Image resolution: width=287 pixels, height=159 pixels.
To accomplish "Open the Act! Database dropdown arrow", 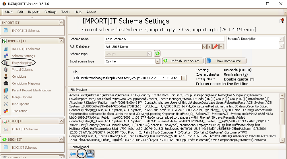I will coord(204,47).
